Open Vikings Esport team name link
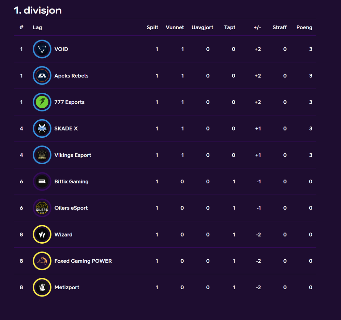The width and height of the screenshot is (341, 320). click(73, 155)
